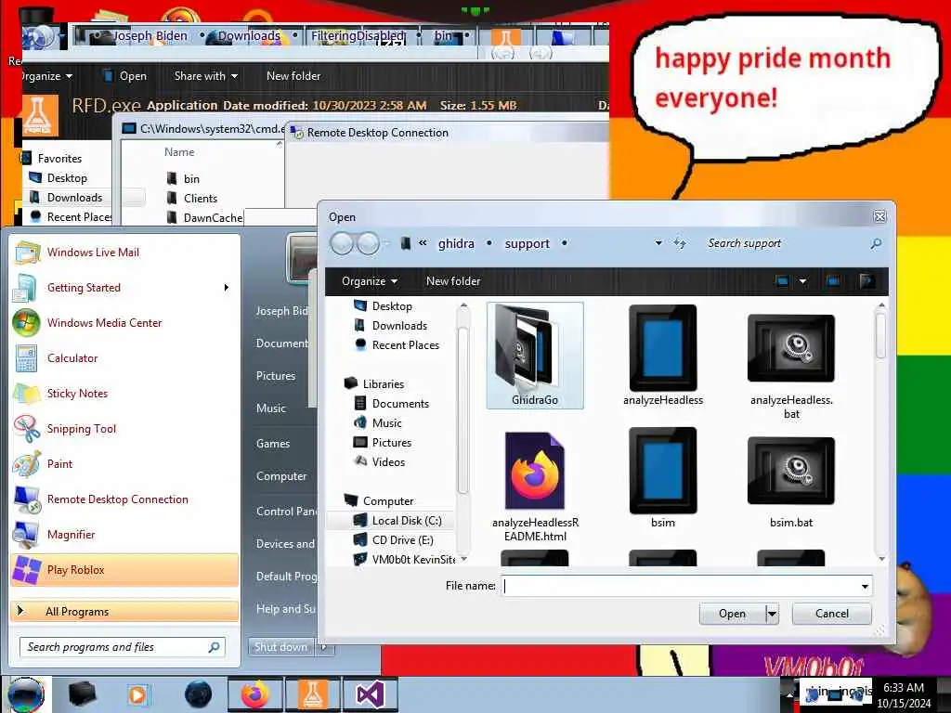Screen dimensions: 951x713
Task: Click Pictures in Start menu right pane
Action: click(x=275, y=376)
